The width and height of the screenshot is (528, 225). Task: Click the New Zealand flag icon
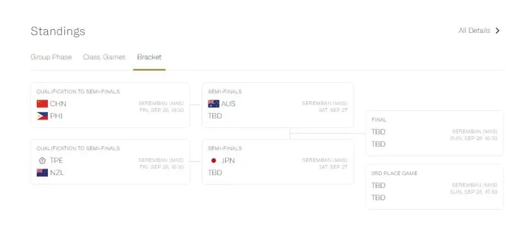tap(42, 172)
